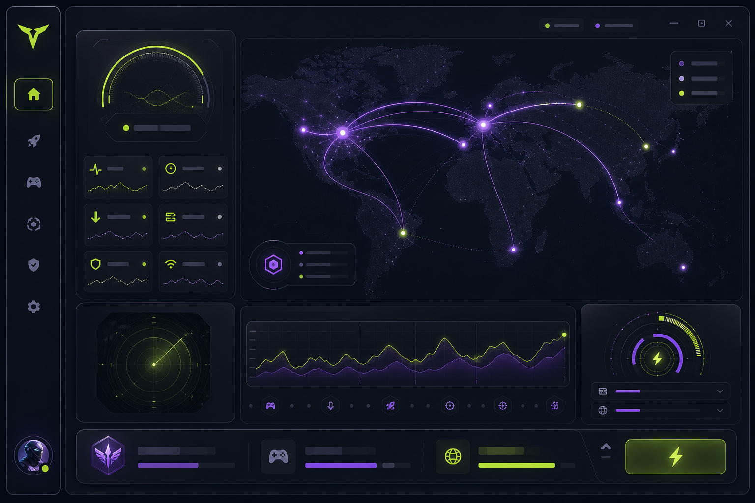Toggle the purple status indicator pill
The width and height of the screenshot is (755, 503).
click(613, 25)
